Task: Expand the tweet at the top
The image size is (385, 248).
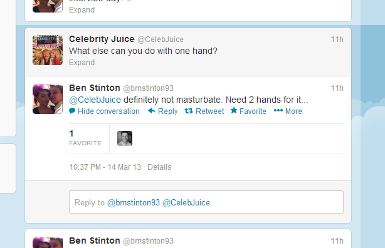Action: pyautogui.click(x=82, y=10)
